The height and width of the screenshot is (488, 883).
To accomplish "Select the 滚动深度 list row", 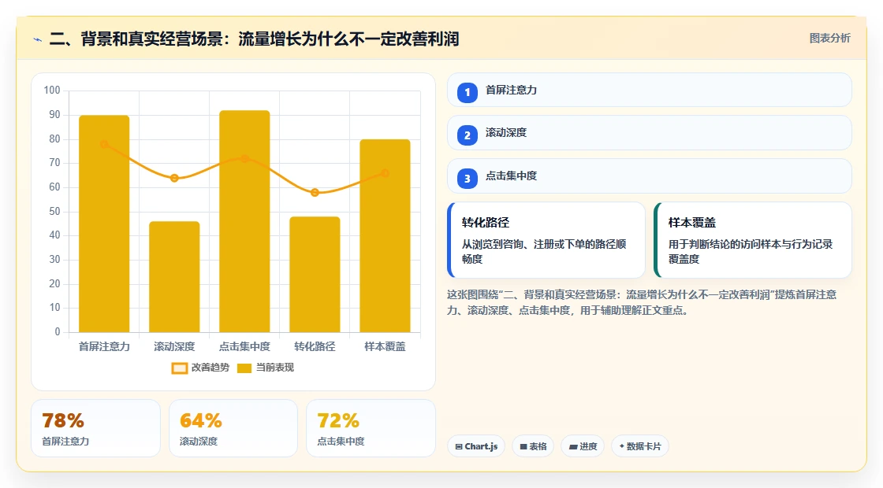I will coord(650,133).
